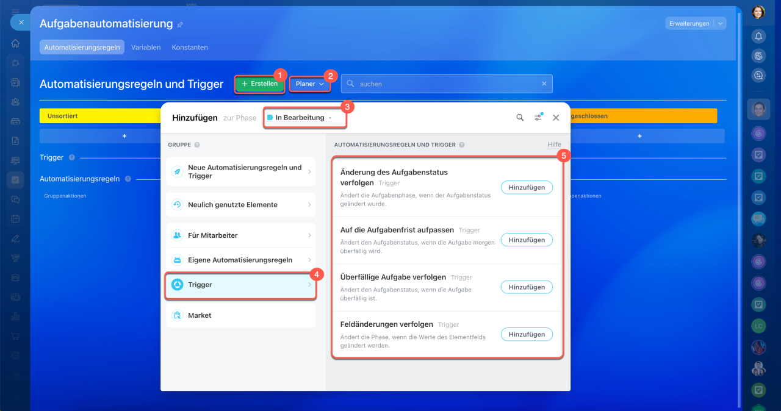The height and width of the screenshot is (411, 781).
Task: Click the green Erstellen button
Action: click(260, 84)
